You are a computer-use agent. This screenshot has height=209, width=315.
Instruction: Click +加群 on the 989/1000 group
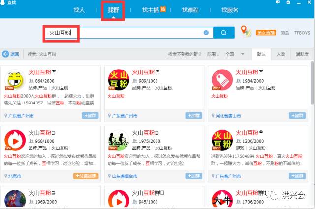[x=193, y=116]
